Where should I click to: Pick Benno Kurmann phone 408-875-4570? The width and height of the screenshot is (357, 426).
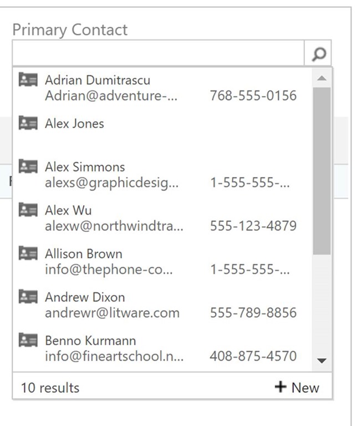(253, 356)
